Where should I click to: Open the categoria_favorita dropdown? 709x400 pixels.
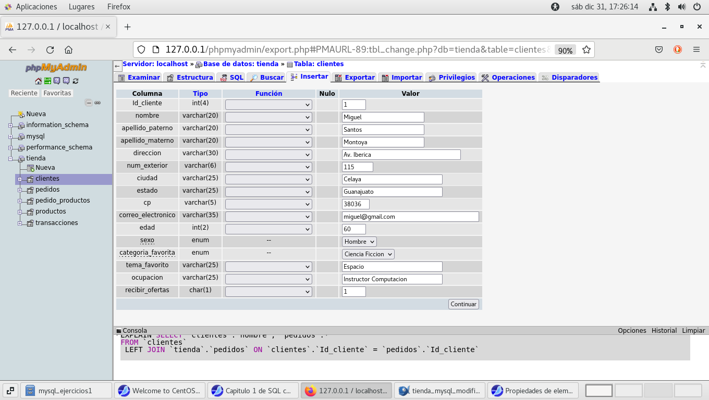(x=368, y=254)
